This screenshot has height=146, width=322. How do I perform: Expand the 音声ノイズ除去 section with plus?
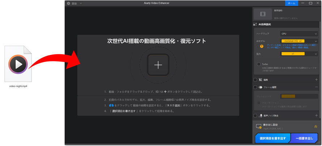tap(316, 115)
